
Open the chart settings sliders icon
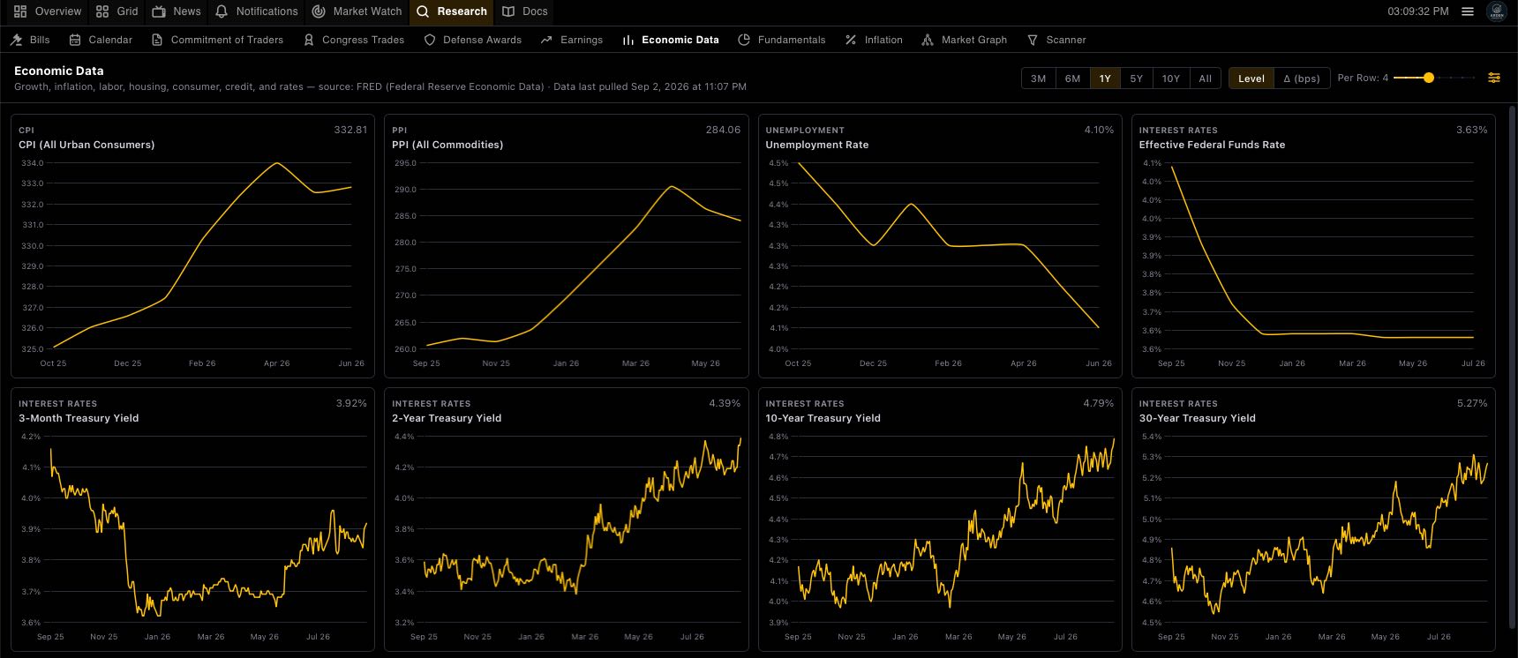[1494, 78]
